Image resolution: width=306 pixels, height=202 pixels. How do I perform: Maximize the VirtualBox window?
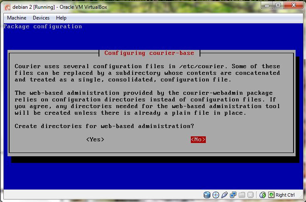point(278,5)
